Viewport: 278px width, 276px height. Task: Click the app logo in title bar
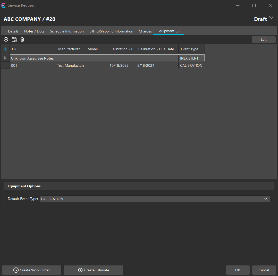(4, 5)
